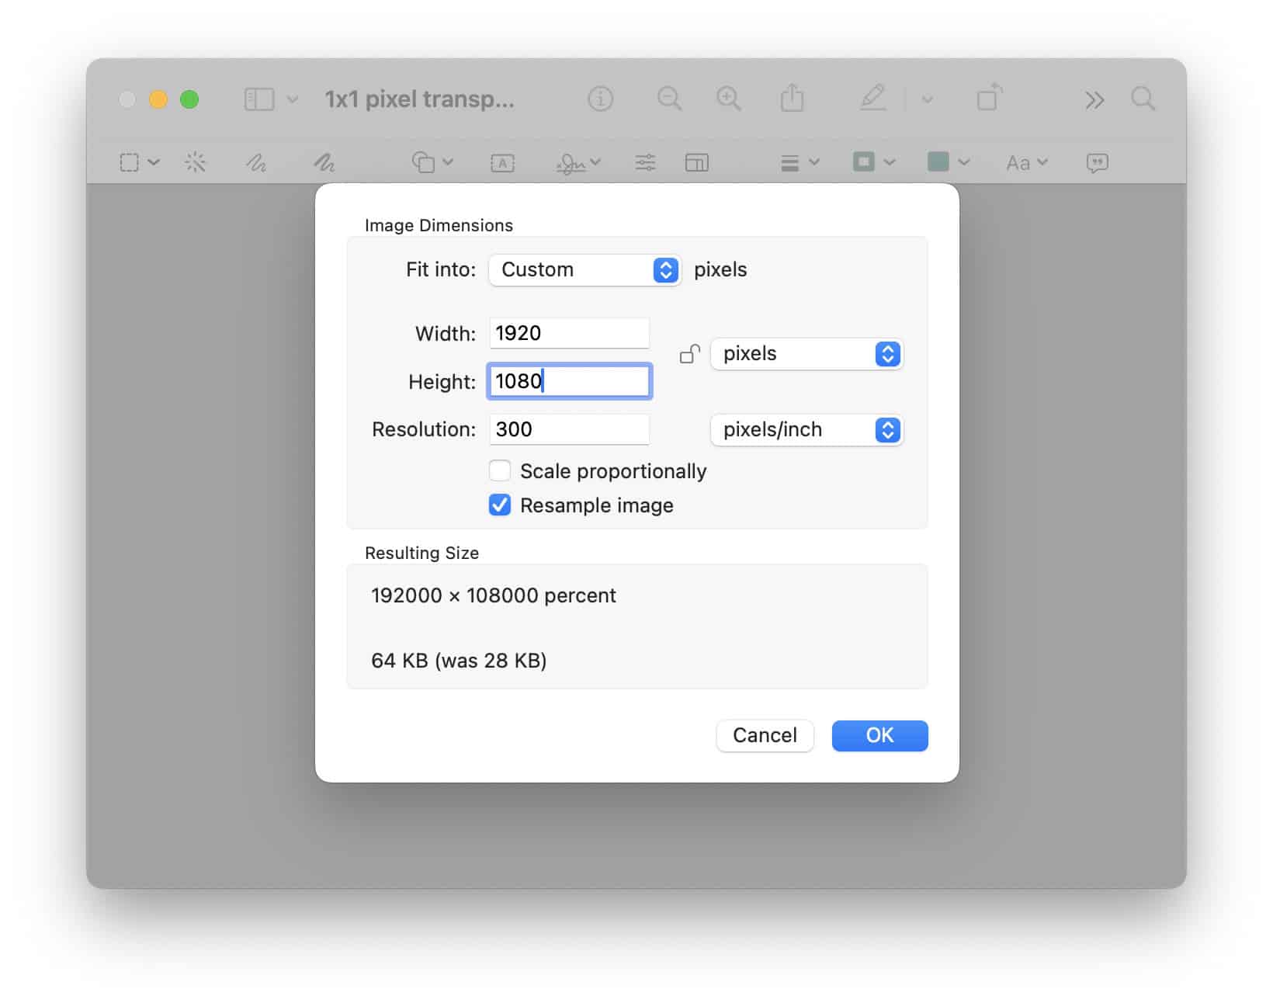Open the Share icon in toolbar
The height and width of the screenshot is (1003, 1273).
(x=792, y=98)
